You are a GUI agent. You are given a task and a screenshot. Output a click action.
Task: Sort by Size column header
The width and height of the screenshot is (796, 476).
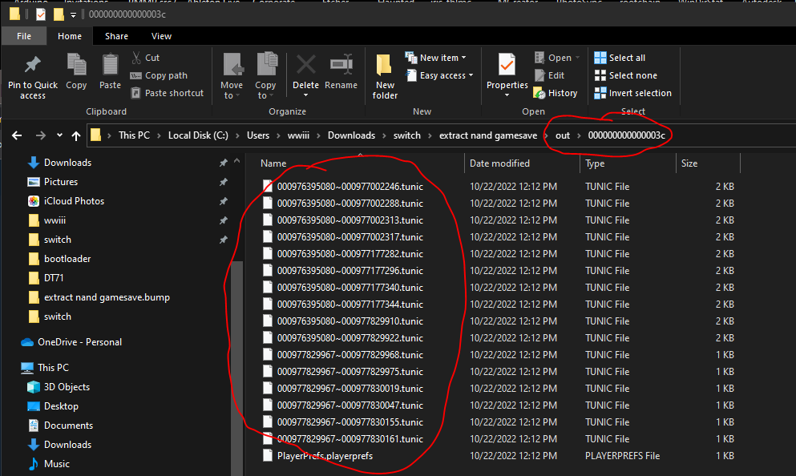(x=689, y=163)
